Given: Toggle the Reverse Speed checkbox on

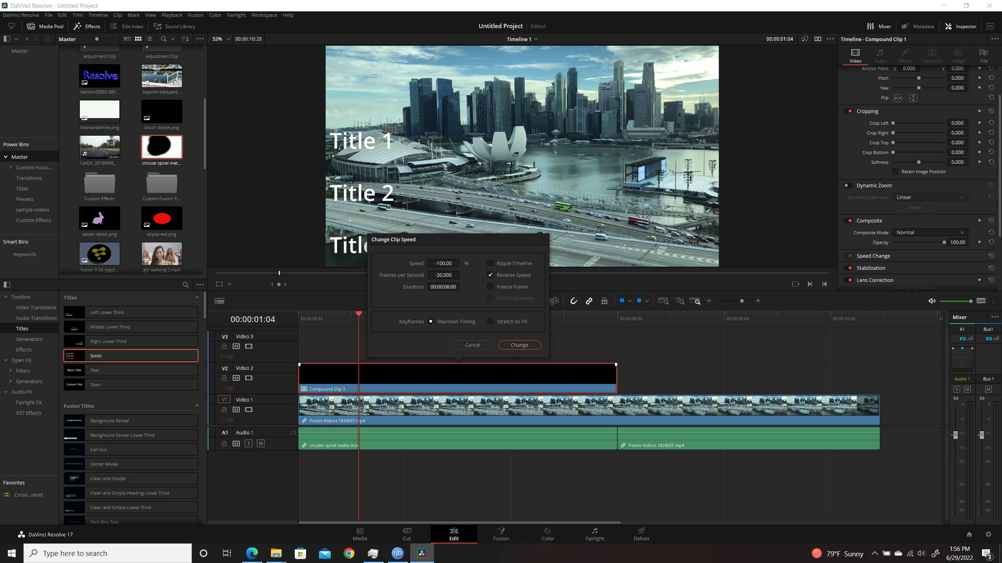Looking at the screenshot, I should pos(491,275).
